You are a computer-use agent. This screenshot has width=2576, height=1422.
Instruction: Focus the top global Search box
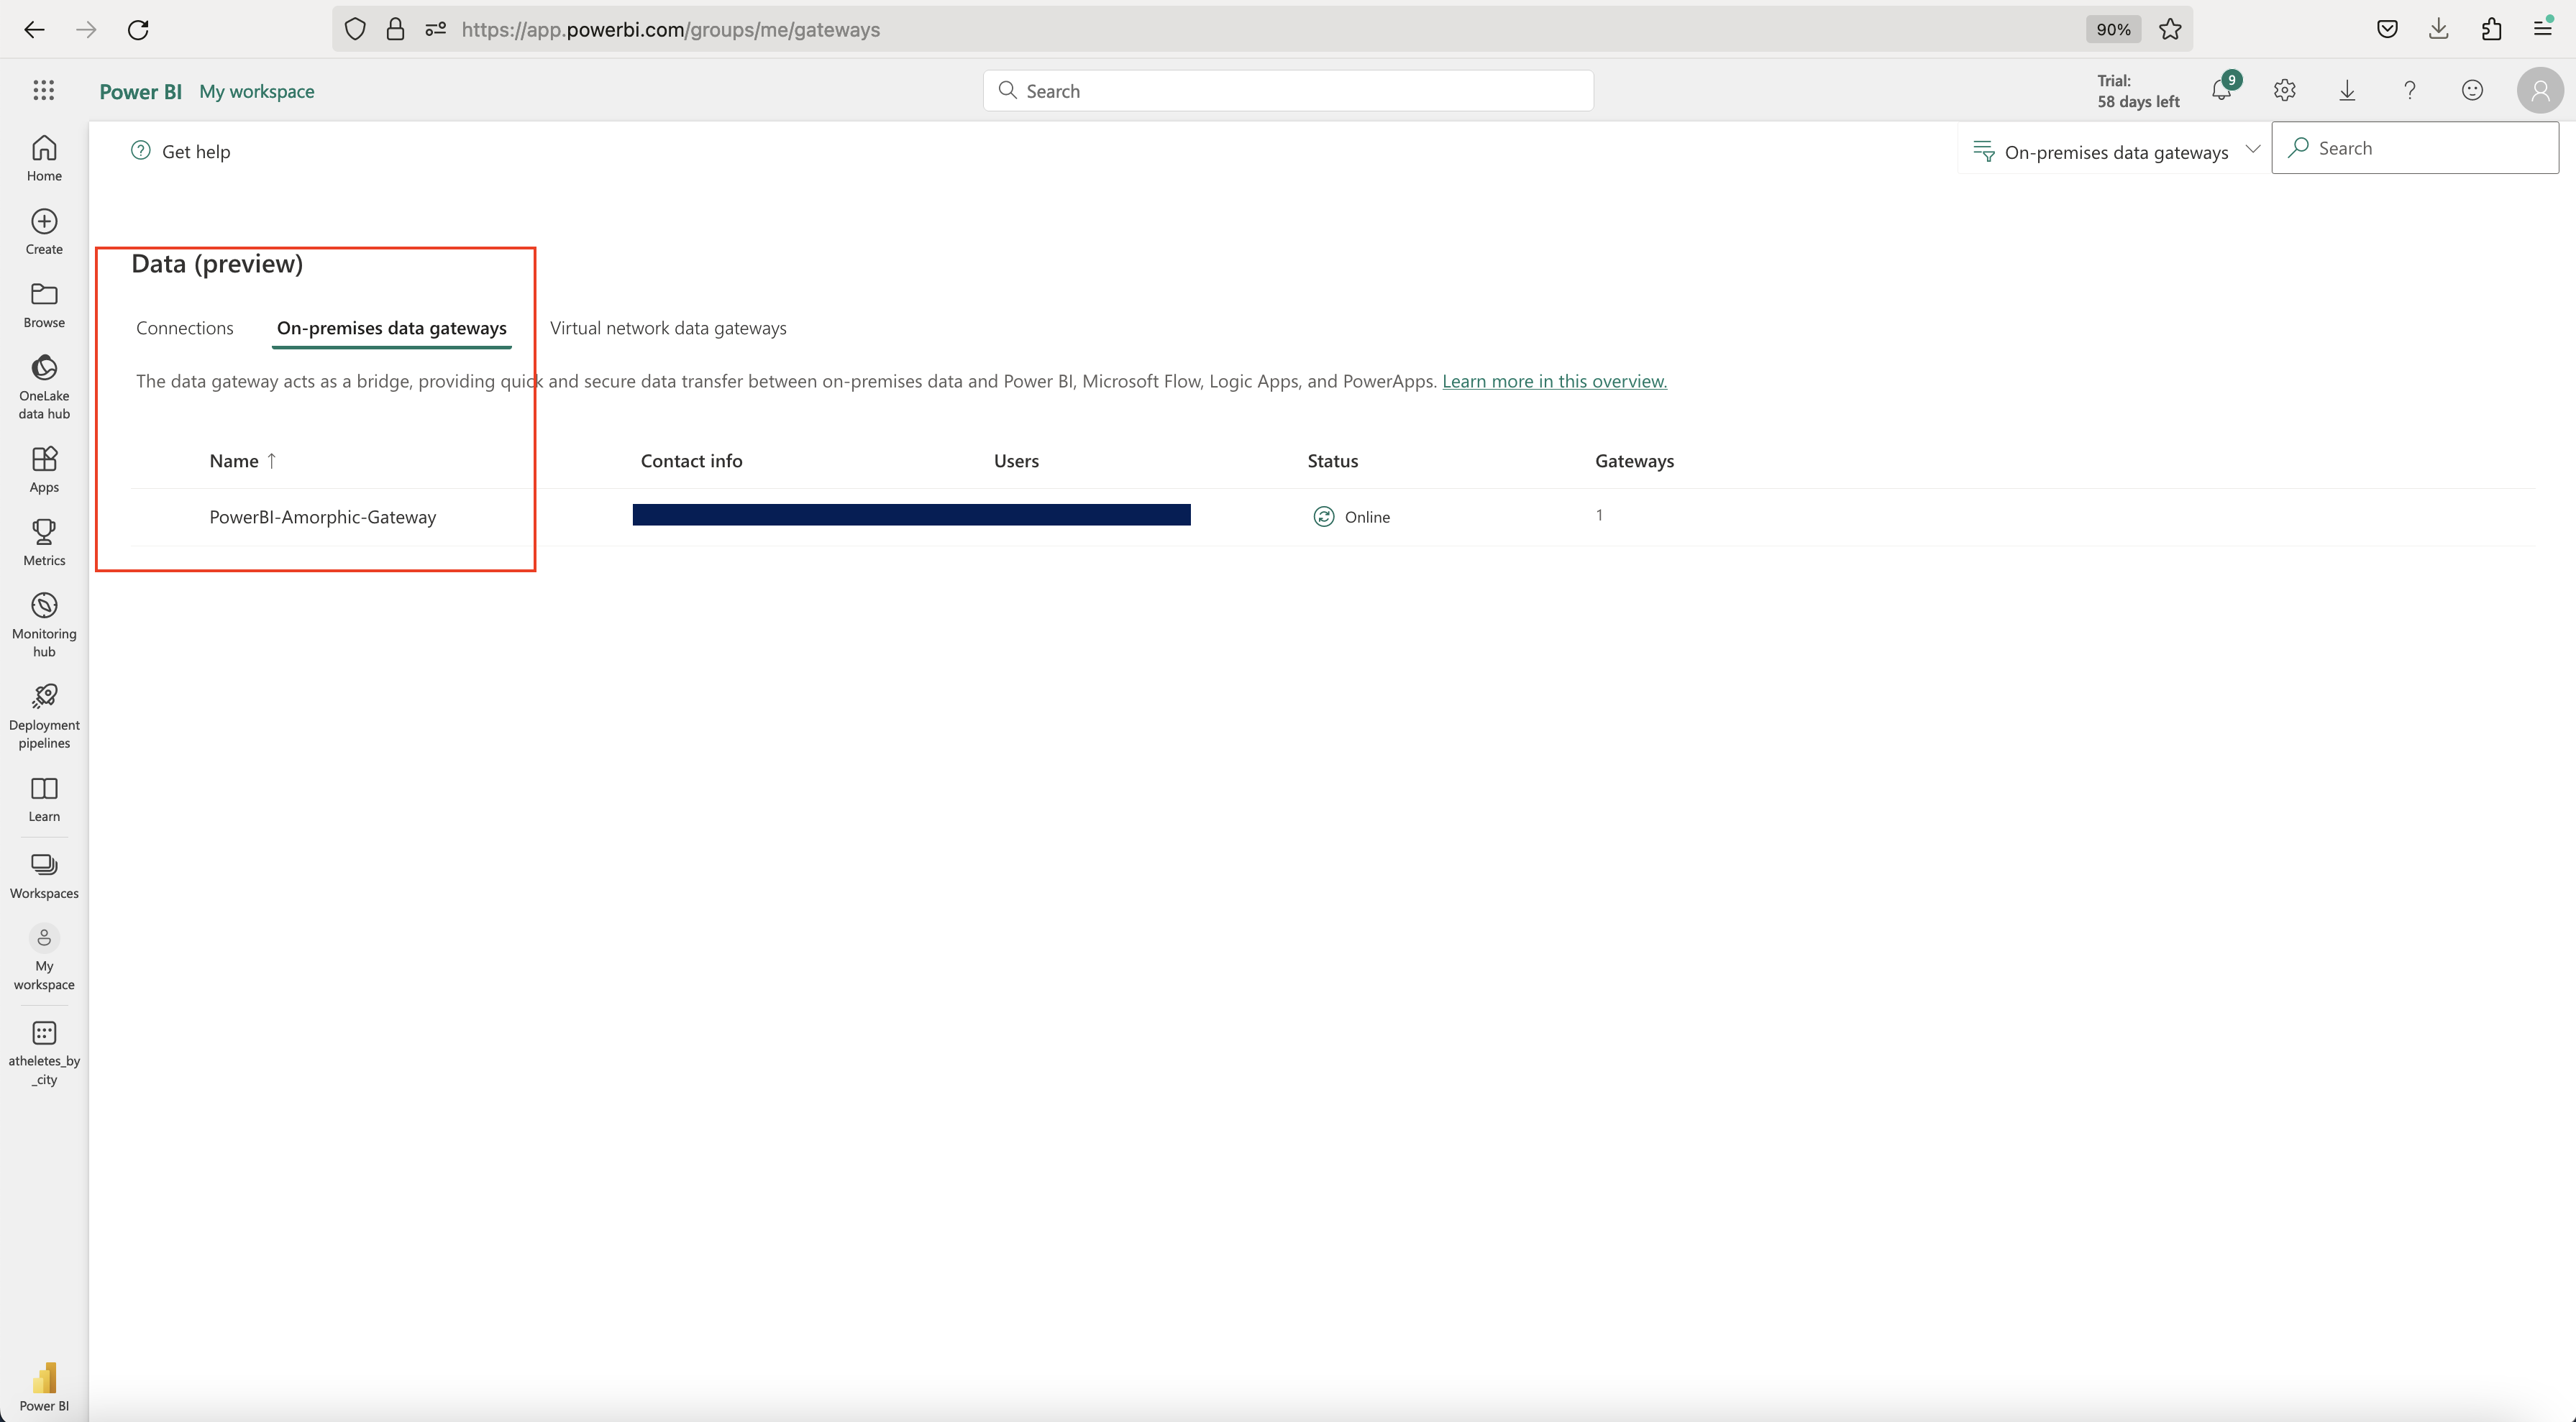[1288, 91]
